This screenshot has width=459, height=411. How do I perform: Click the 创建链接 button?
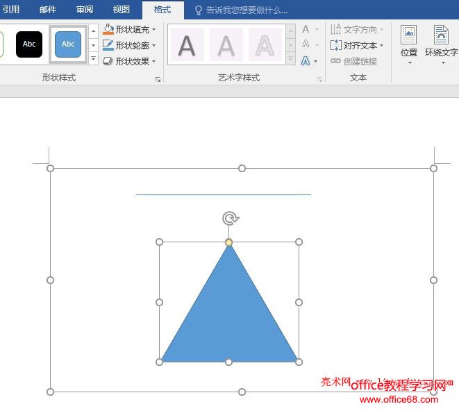coord(353,61)
